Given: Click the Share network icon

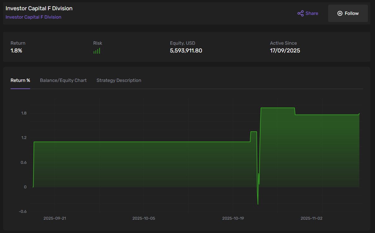Looking at the screenshot, I should (300, 13).
